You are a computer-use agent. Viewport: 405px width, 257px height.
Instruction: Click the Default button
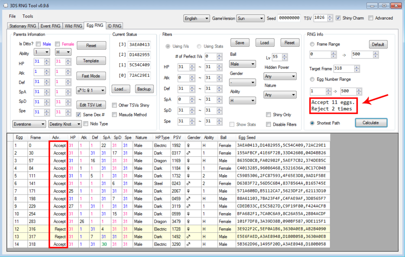(378, 44)
